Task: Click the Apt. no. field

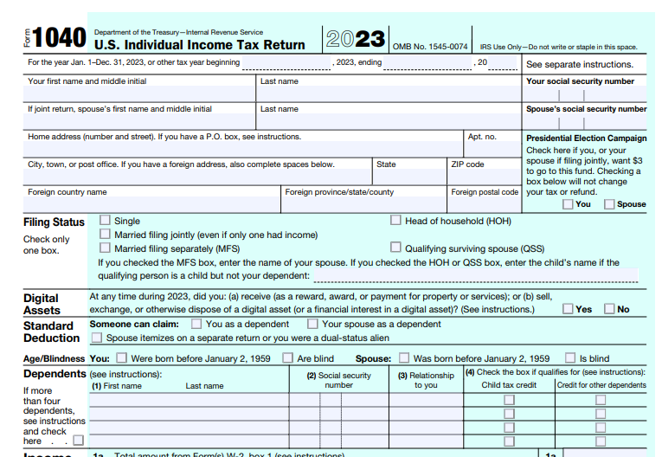Action: [492, 149]
